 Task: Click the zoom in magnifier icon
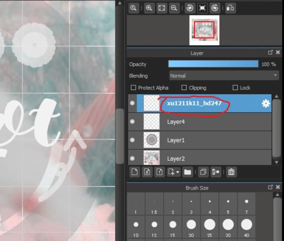coord(149,8)
